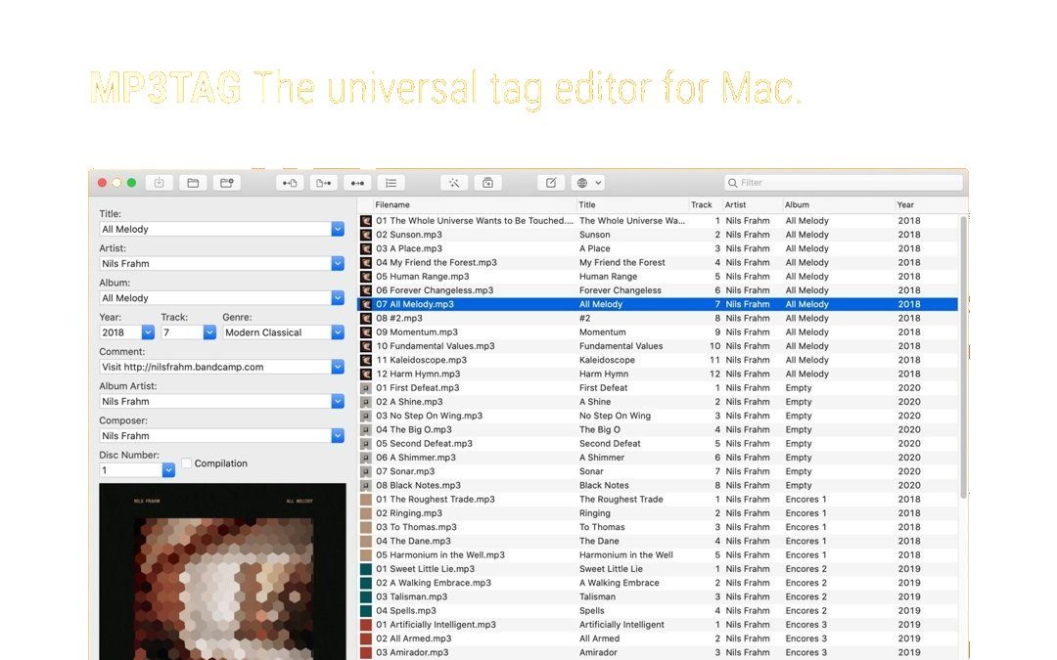The height and width of the screenshot is (660, 1057).
Task: Click cover icon of 12 Harm Hymn.mp3
Action: tap(366, 374)
